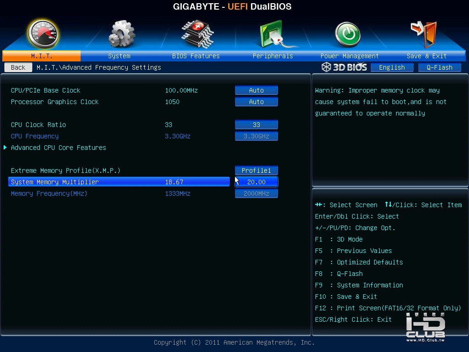Open 3D BIOS mode logo

tap(344, 67)
